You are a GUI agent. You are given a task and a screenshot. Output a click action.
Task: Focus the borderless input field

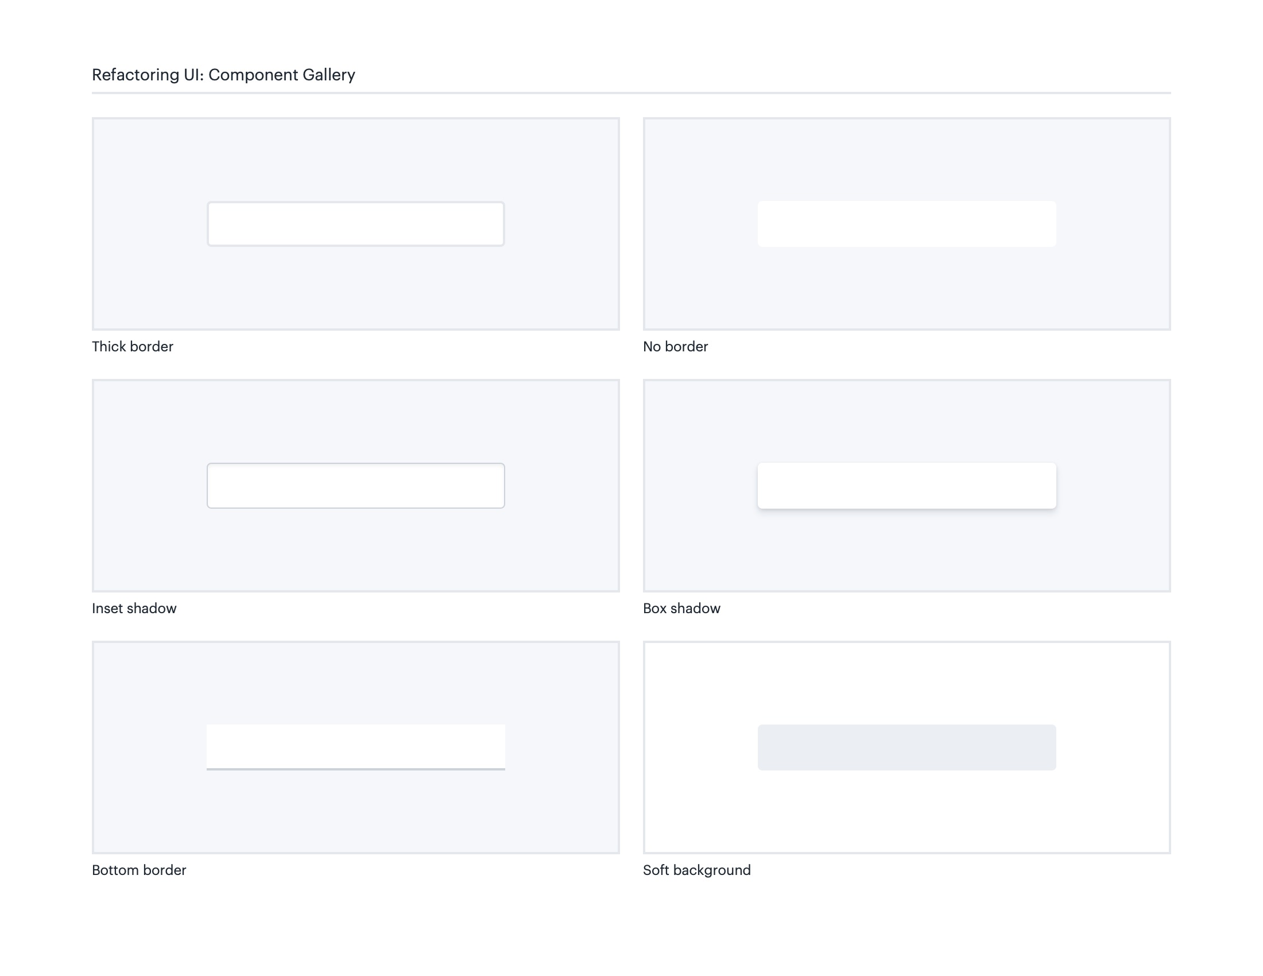(906, 224)
